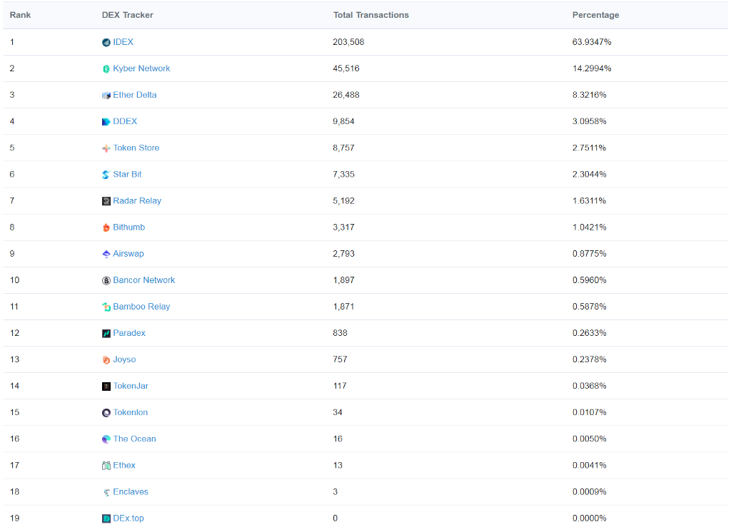Click the Bithumb flame icon
731x527 pixels.
pos(106,227)
